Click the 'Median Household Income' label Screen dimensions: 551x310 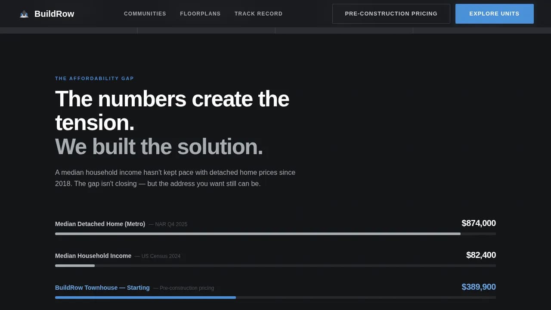pyautogui.click(x=93, y=256)
